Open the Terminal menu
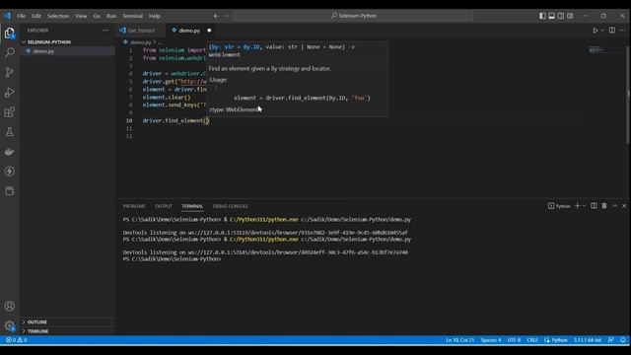Viewport: 631px width, 355px height. coord(133,16)
